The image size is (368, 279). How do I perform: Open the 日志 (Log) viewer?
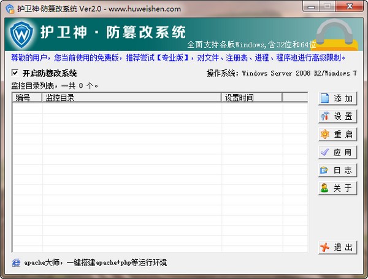tap(337, 170)
